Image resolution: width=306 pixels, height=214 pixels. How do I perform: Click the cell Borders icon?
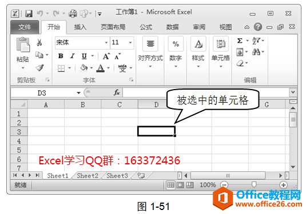(x=61, y=68)
